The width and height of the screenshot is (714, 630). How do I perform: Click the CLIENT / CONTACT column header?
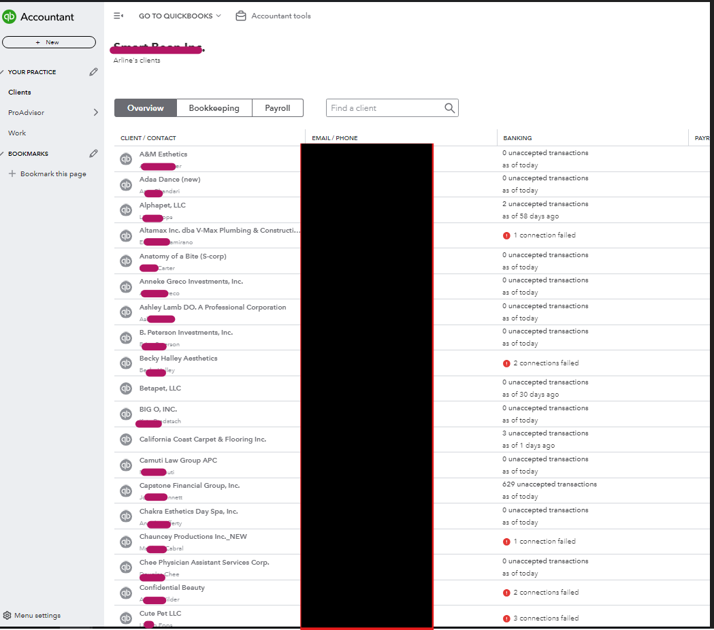tap(148, 138)
